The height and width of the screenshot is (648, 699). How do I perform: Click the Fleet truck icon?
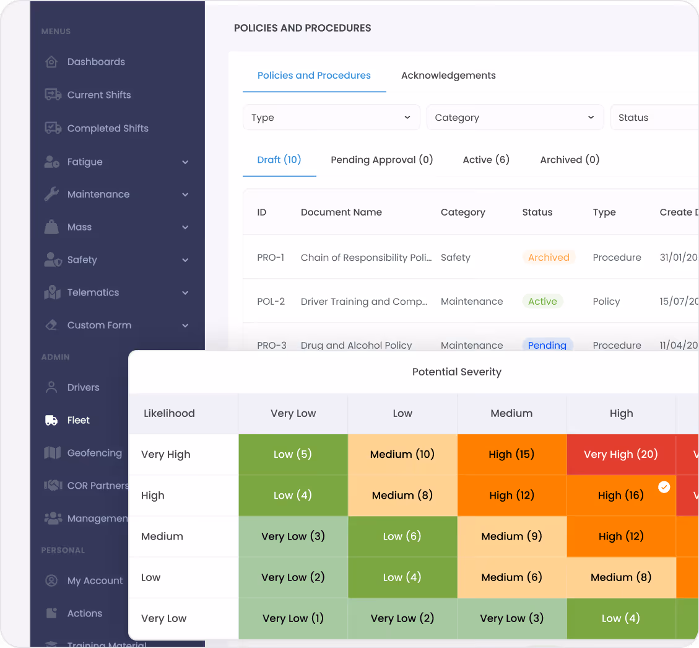[x=52, y=420]
